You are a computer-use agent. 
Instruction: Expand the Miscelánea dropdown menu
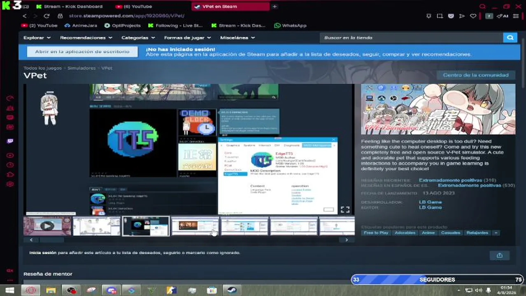237,37
